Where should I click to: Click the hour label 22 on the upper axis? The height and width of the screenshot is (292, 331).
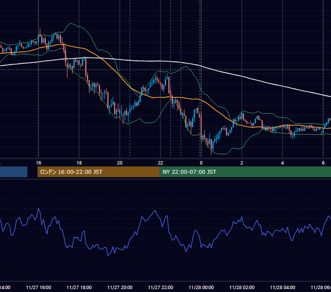pyautogui.click(x=161, y=163)
